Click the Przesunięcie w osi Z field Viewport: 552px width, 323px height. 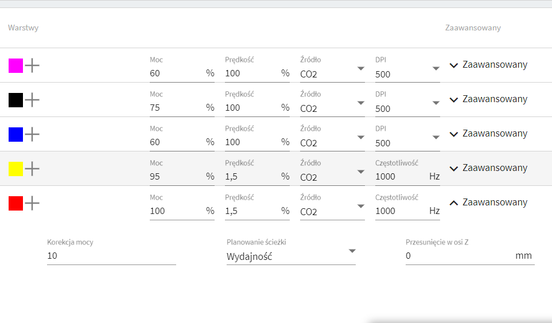pyautogui.click(x=470, y=252)
